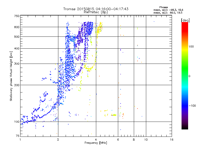This screenshot has width=202, height=152.
Task: Click the x-axis tick label '2'
Action: 58,140
